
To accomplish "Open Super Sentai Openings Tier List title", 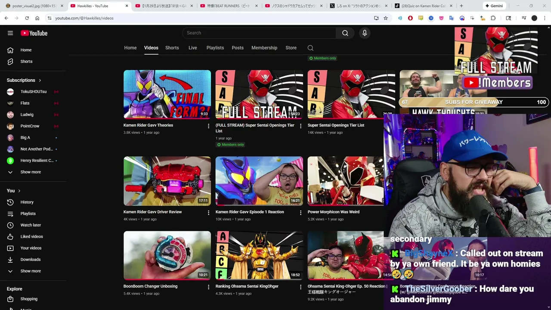I will click(336, 125).
